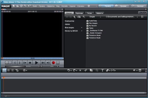Click the Экспорт button
The width and height of the screenshot is (148, 98).
tap(139, 6)
